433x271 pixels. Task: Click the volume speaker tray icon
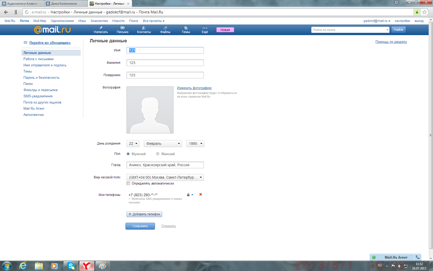[399, 266]
